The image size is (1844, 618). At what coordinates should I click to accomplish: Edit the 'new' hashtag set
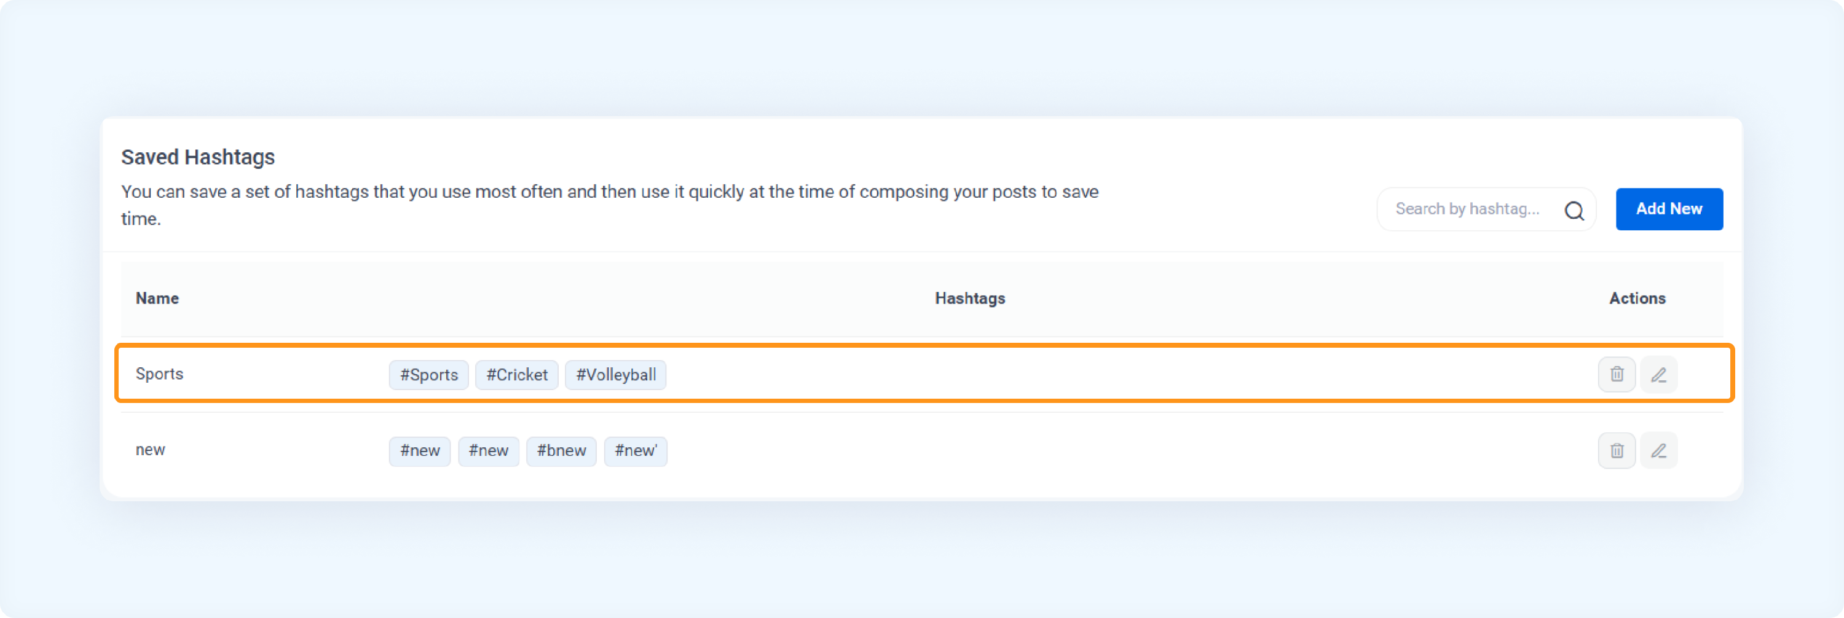pyautogui.click(x=1658, y=451)
